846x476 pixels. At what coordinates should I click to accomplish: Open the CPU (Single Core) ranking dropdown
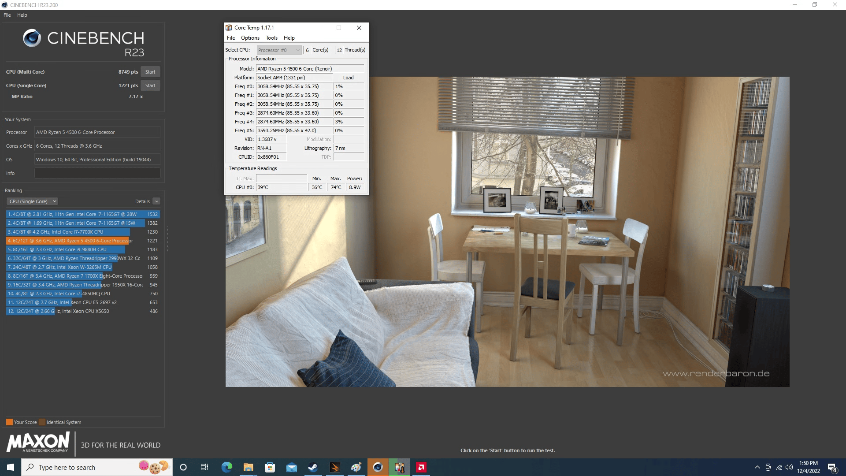[x=32, y=201]
